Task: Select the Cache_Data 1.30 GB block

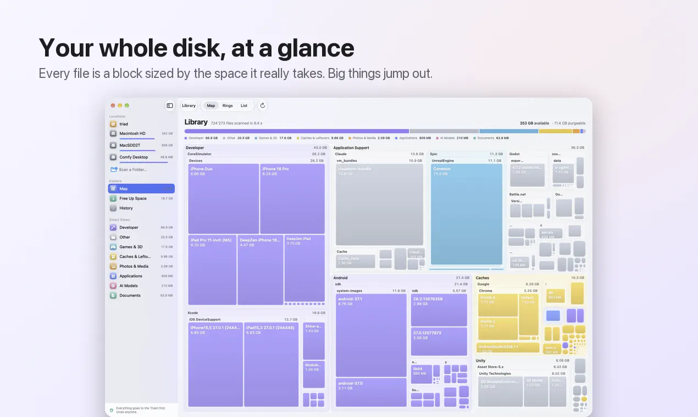Action: click(x=356, y=261)
